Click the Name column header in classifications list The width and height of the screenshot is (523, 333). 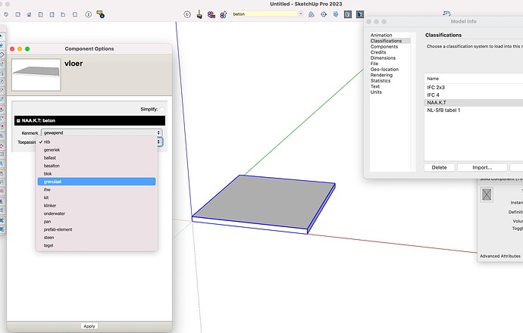tap(474, 79)
